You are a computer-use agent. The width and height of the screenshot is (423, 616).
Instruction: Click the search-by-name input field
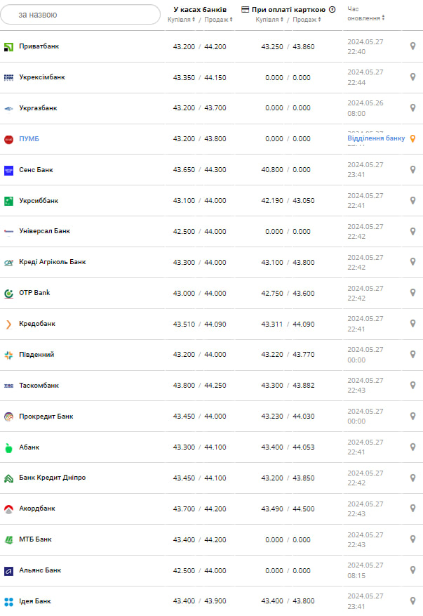coord(80,14)
